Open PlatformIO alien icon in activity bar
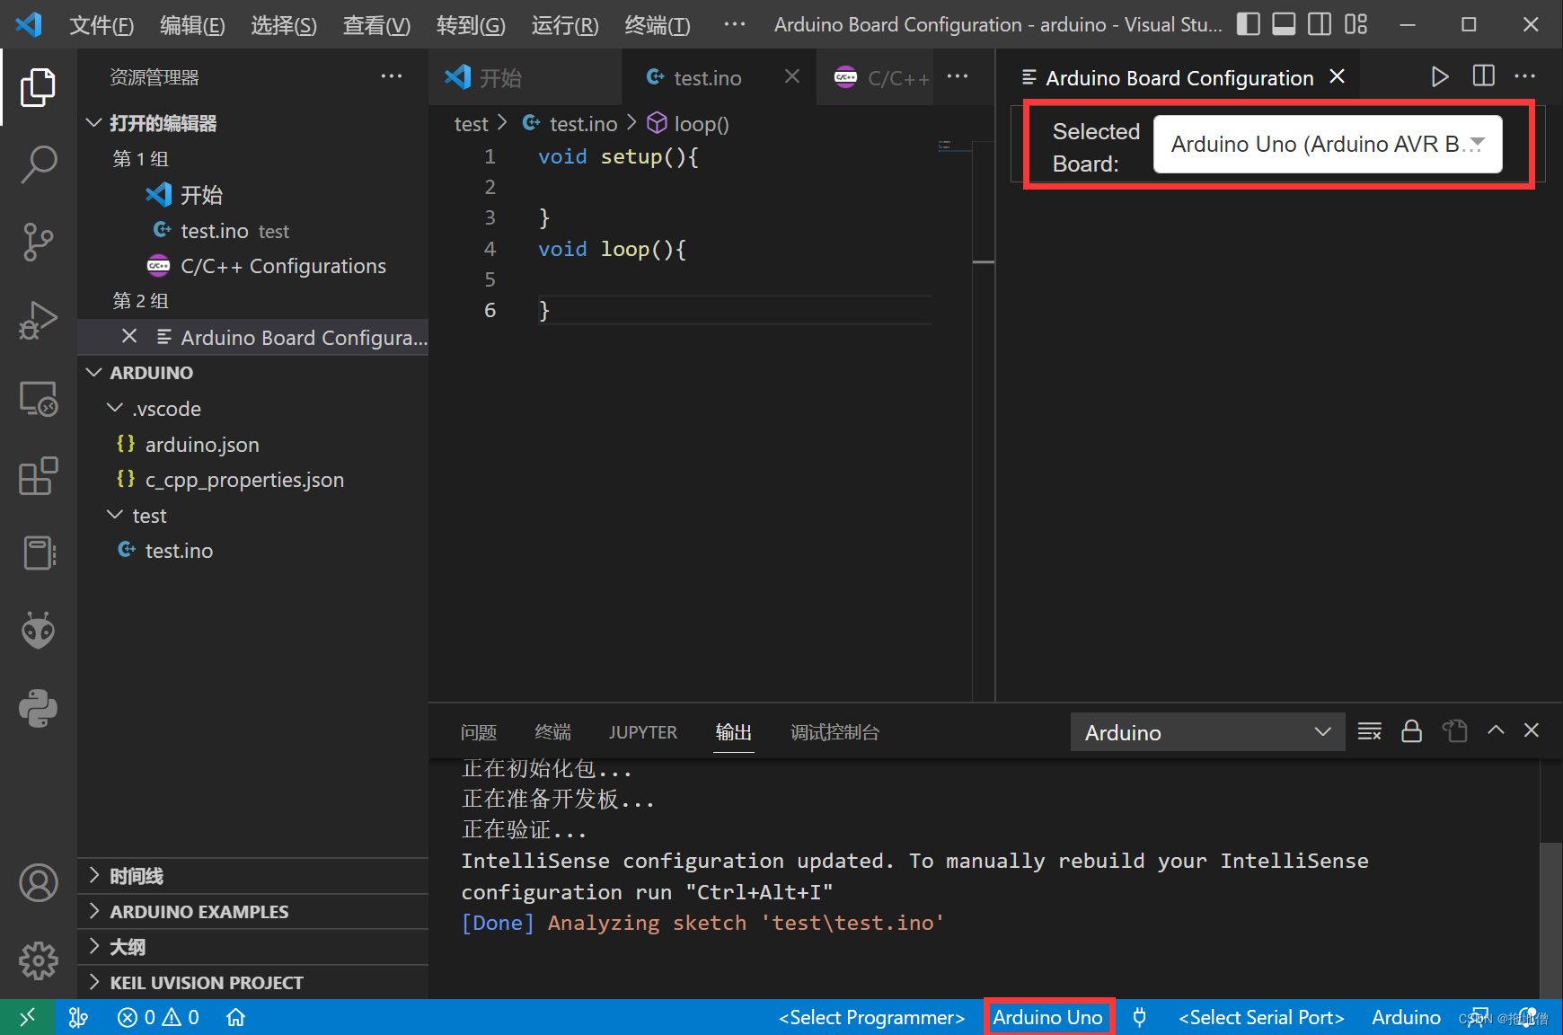 click(38, 631)
